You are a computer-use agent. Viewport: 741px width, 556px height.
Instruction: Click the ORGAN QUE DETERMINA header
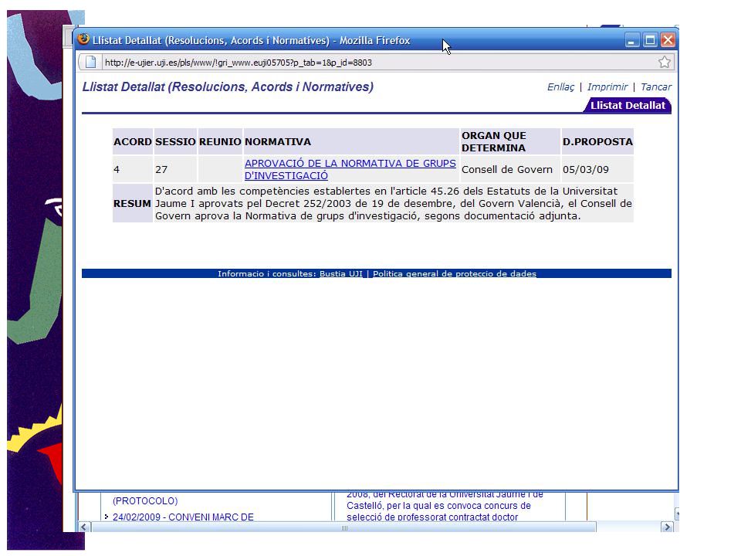tap(510, 142)
